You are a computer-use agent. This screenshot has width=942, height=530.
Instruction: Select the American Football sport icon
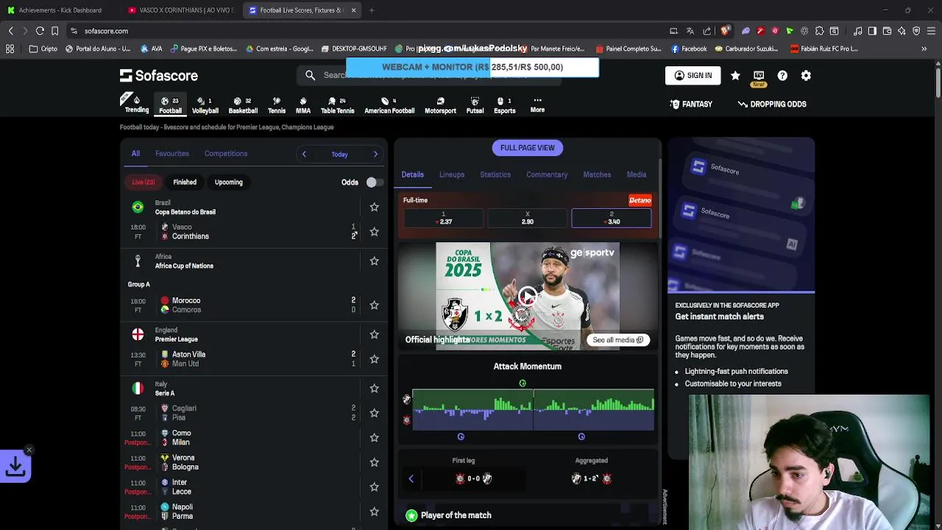pos(389,105)
